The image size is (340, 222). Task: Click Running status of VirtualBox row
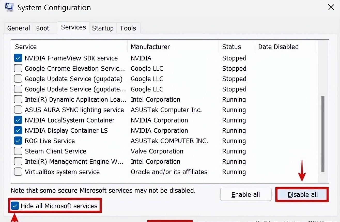point(234,172)
